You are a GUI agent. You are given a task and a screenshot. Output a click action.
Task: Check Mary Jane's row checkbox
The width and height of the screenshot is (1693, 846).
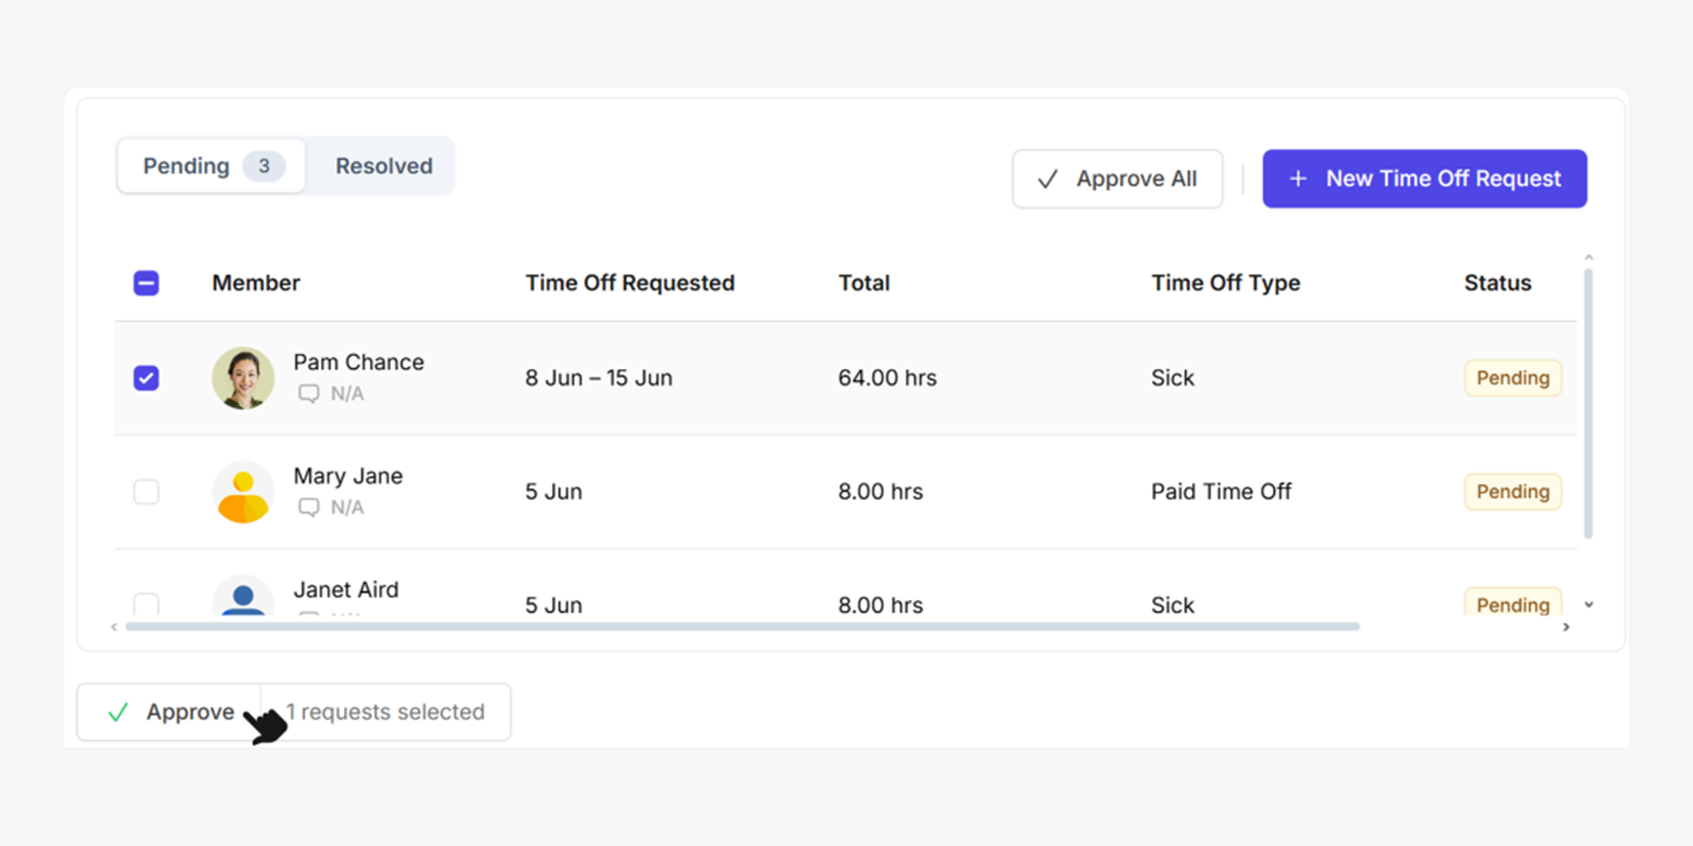[146, 492]
